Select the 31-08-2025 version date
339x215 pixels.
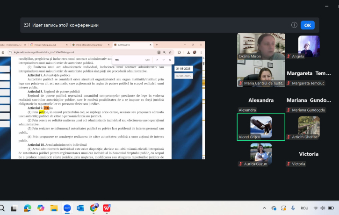[x=183, y=68]
